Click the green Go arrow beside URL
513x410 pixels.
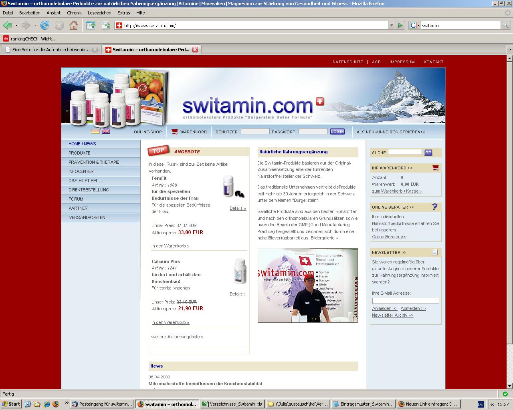point(400,25)
